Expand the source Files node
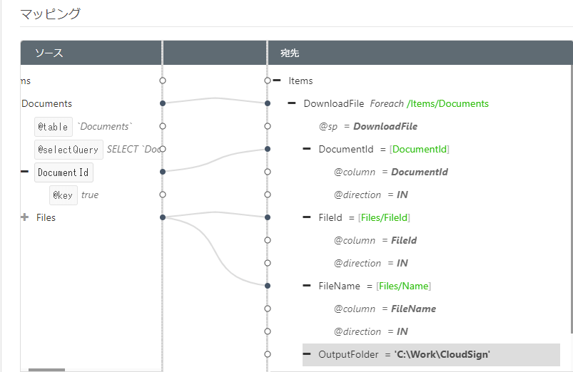573x372 pixels. 25,217
